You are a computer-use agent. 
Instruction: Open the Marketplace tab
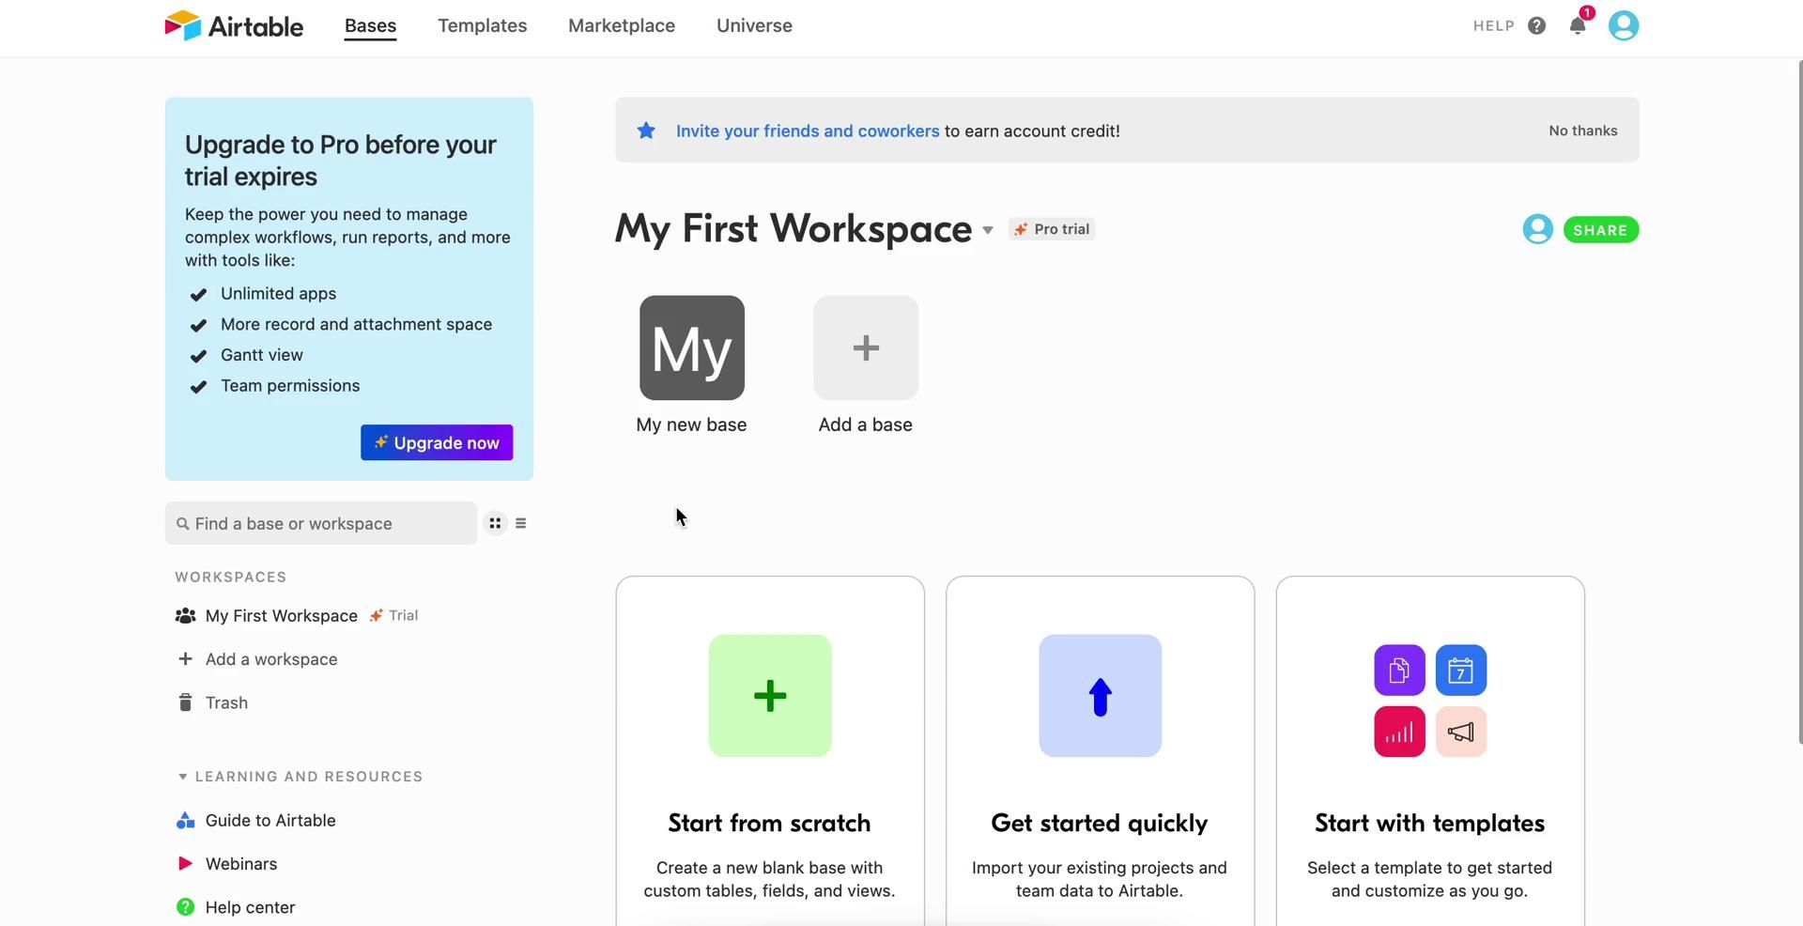[621, 26]
